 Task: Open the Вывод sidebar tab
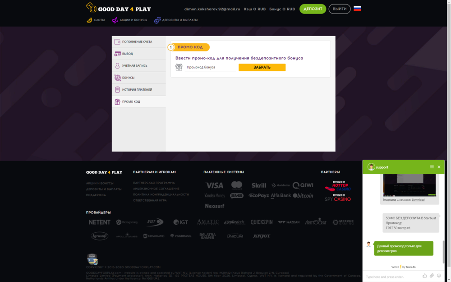click(139, 54)
